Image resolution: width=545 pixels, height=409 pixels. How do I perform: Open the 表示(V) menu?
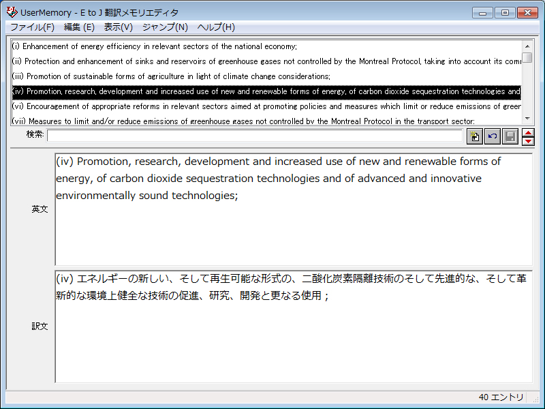(118, 27)
